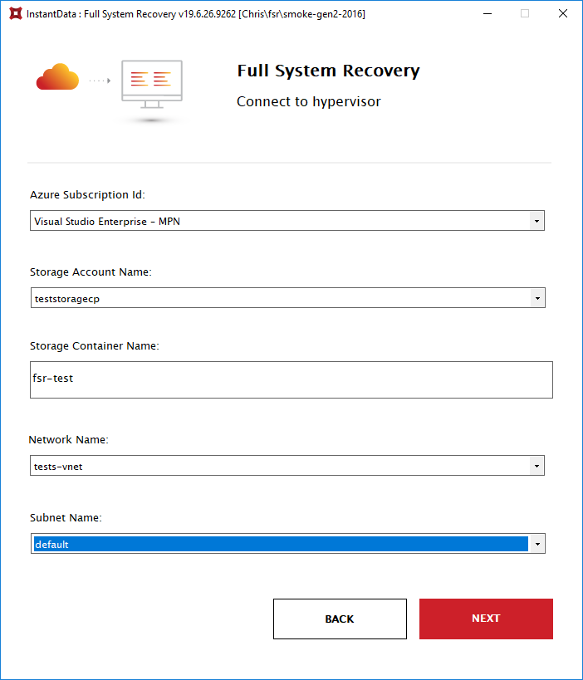Viewport: 583px width, 680px height.
Task: Click the orange cloud icon
Action: pyautogui.click(x=57, y=77)
